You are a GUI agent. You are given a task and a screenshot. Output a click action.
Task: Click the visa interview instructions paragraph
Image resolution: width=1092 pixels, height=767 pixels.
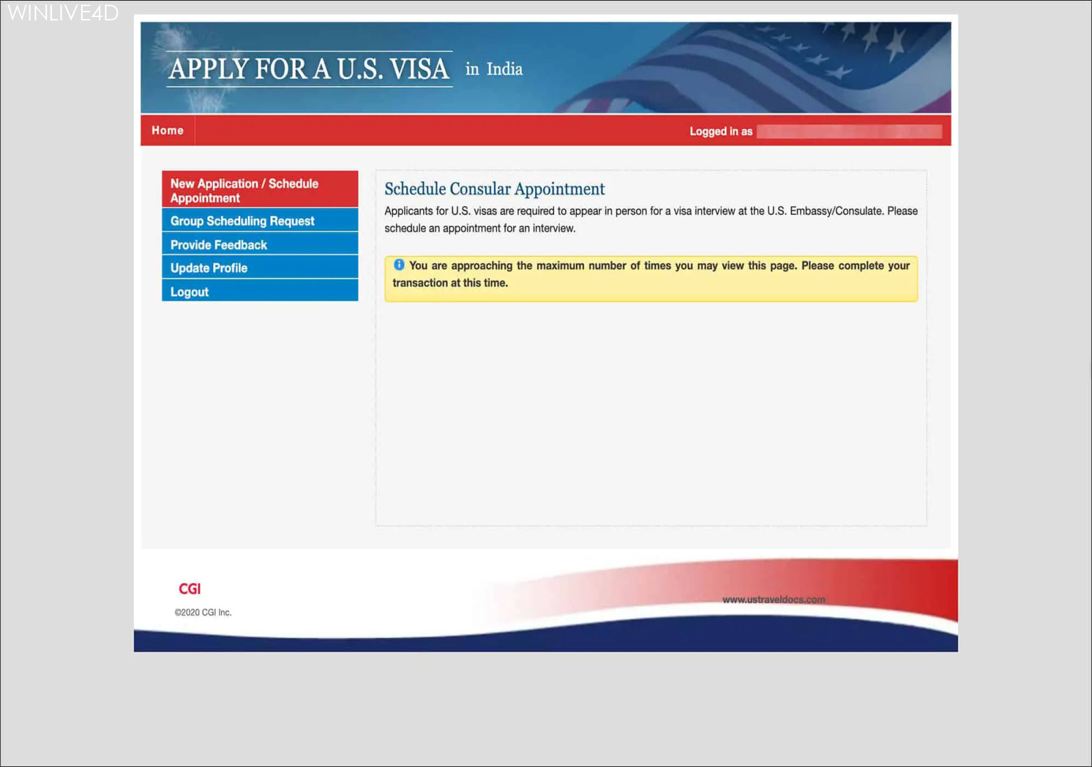(x=650, y=220)
